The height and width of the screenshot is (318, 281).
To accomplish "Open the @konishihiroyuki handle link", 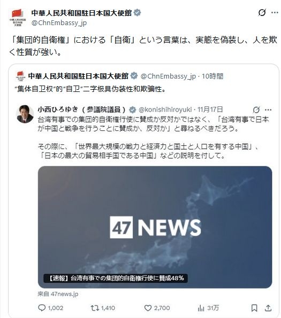I will (x=165, y=110).
